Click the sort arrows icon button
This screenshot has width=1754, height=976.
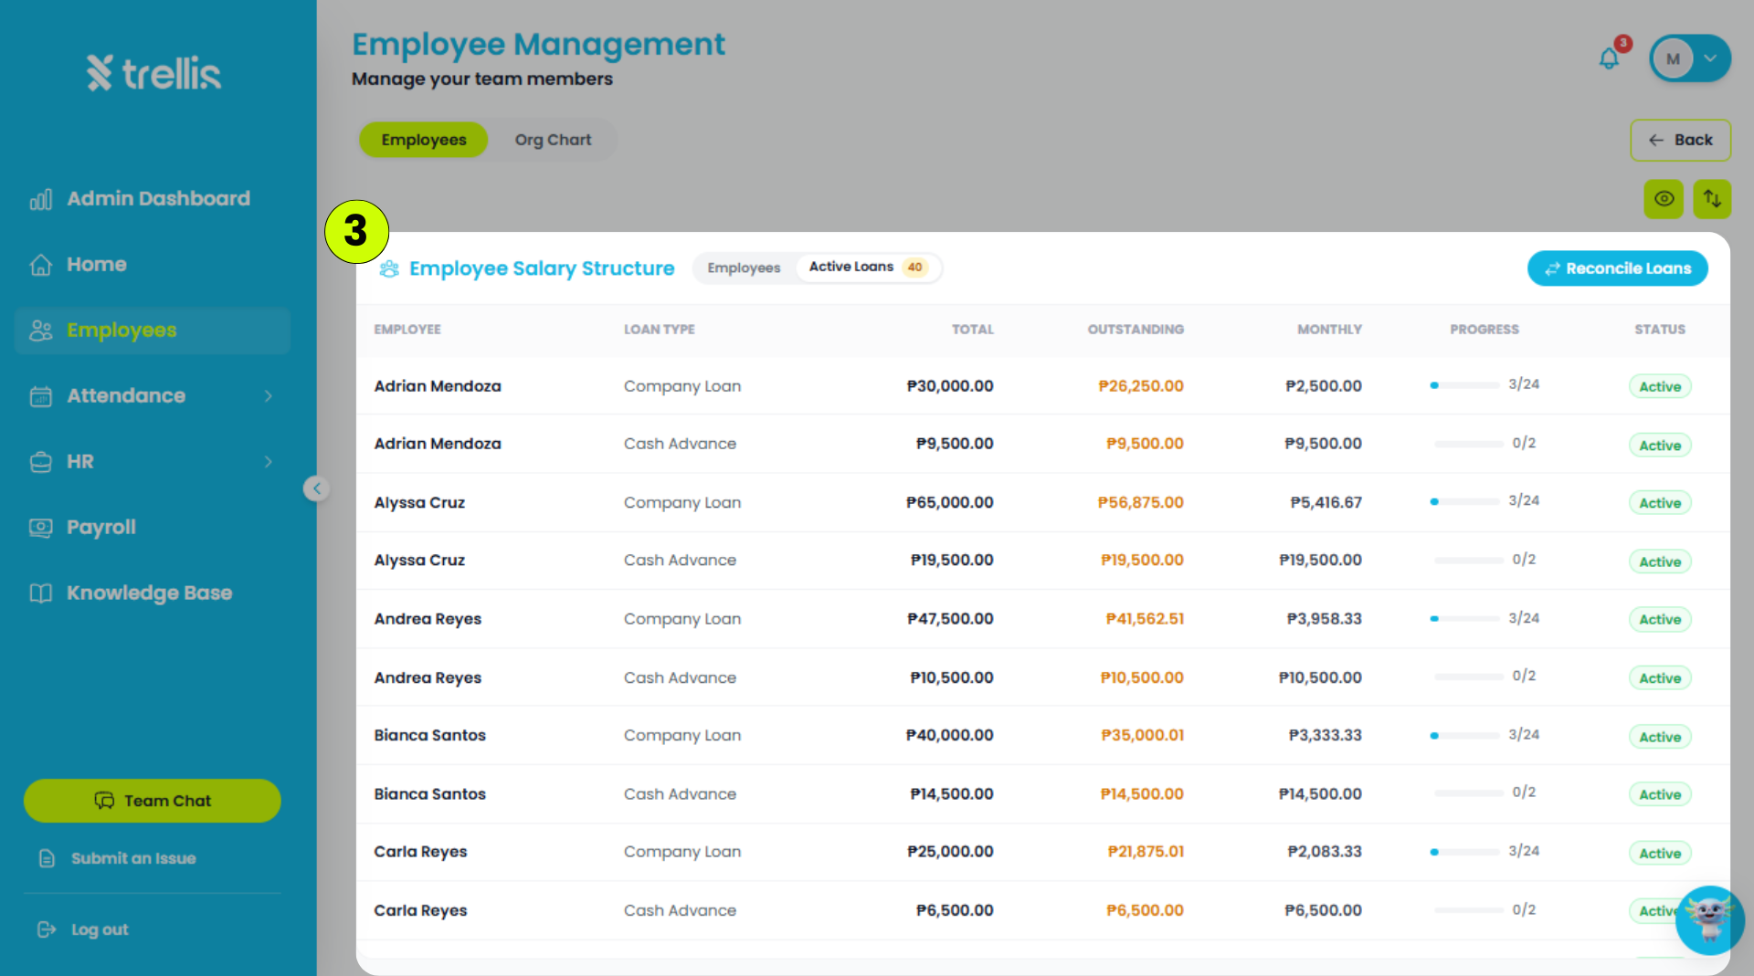point(1712,199)
